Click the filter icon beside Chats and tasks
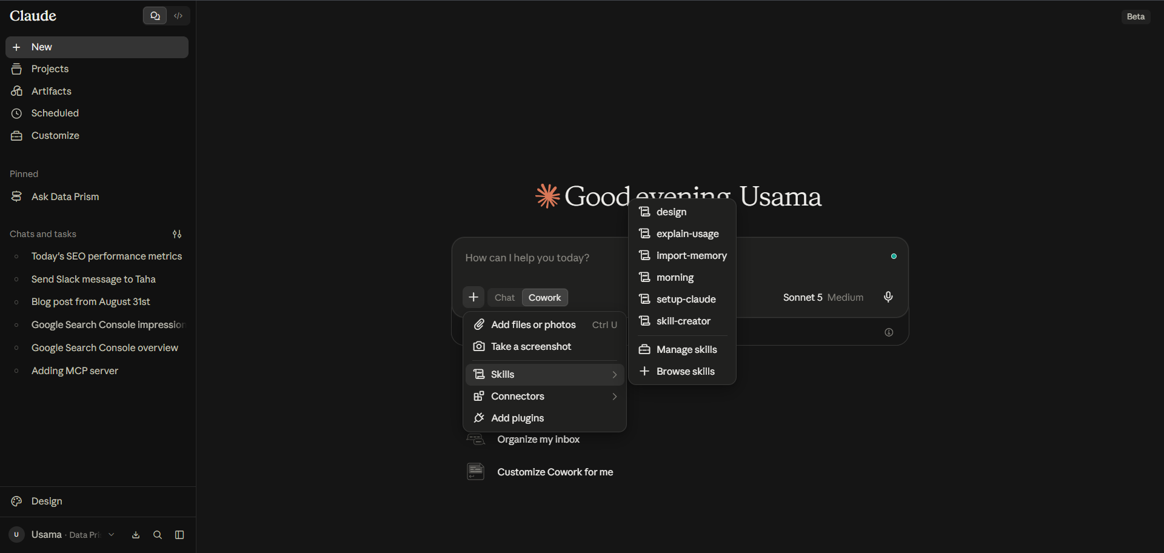This screenshot has height=553, width=1164. [177, 234]
